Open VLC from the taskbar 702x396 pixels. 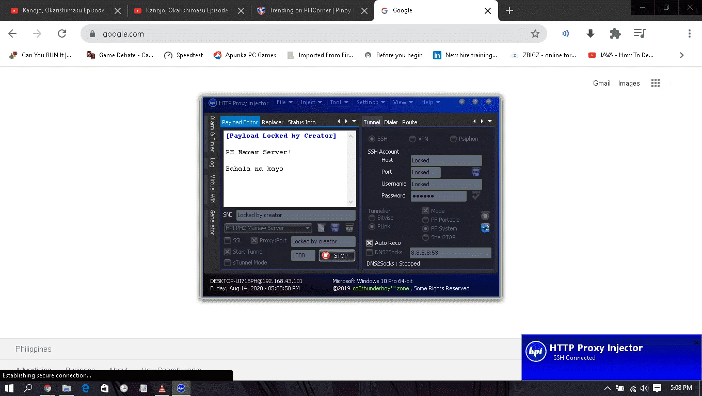pos(162,388)
